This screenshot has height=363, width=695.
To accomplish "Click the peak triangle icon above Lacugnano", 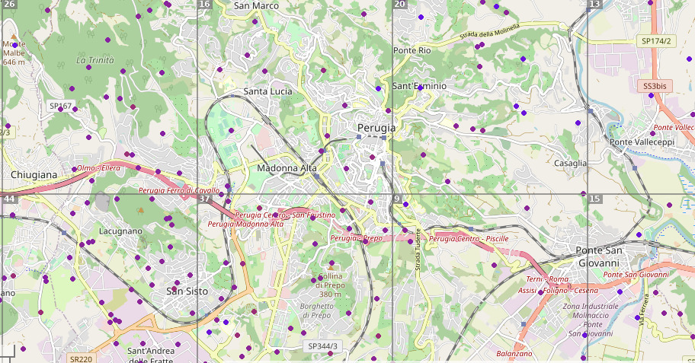I will pos(140,209).
